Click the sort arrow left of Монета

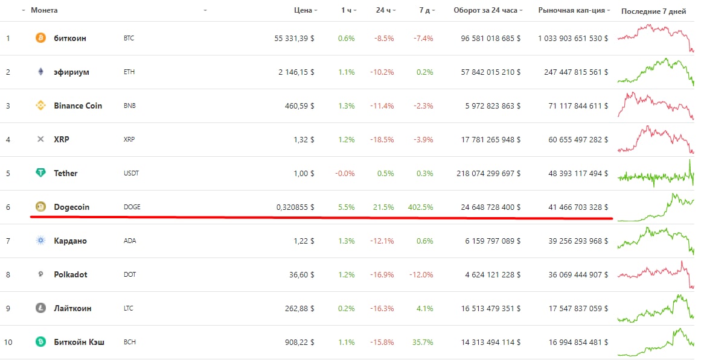click(x=24, y=10)
